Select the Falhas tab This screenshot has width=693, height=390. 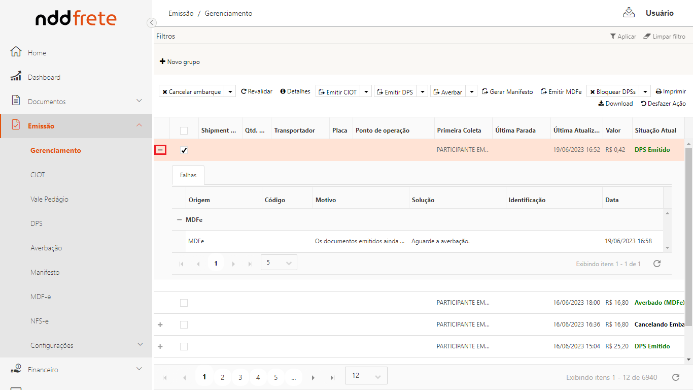pos(188,175)
